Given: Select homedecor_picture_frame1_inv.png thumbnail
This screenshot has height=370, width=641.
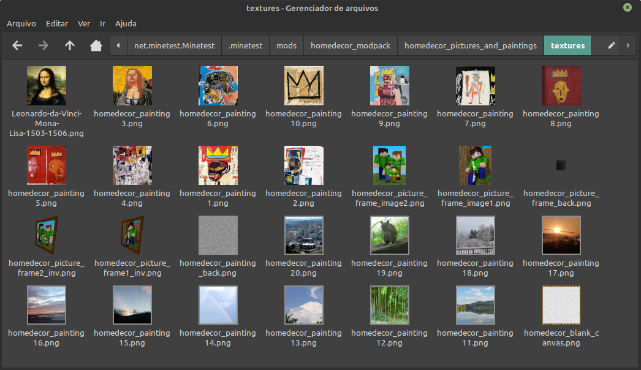Looking at the screenshot, I should point(132,235).
